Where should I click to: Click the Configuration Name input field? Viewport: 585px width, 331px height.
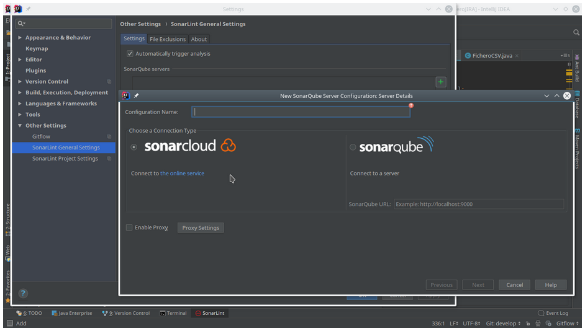tap(301, 112)
